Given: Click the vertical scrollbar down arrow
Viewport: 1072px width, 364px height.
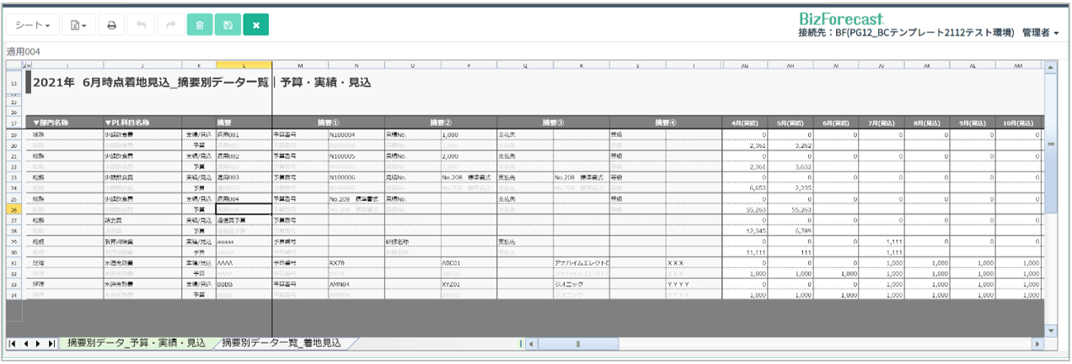Looking at the screenshot, I should pos(1050,330).
